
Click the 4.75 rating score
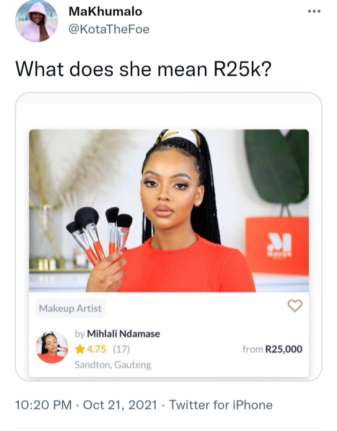coord(97,350)
